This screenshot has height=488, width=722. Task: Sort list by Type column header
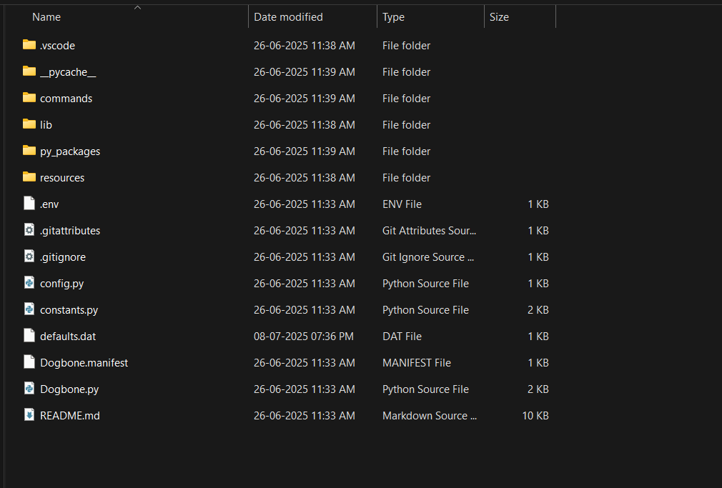coord(393,17)
